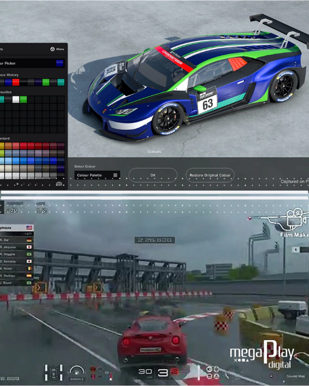Select the orange swatch in Standard colours
The width and height of the screenshot is (309, 386).
pos(8,146)
